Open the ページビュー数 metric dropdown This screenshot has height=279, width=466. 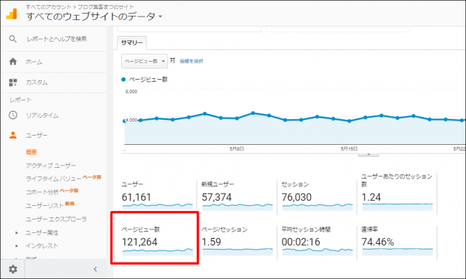(x=144, y=61)
